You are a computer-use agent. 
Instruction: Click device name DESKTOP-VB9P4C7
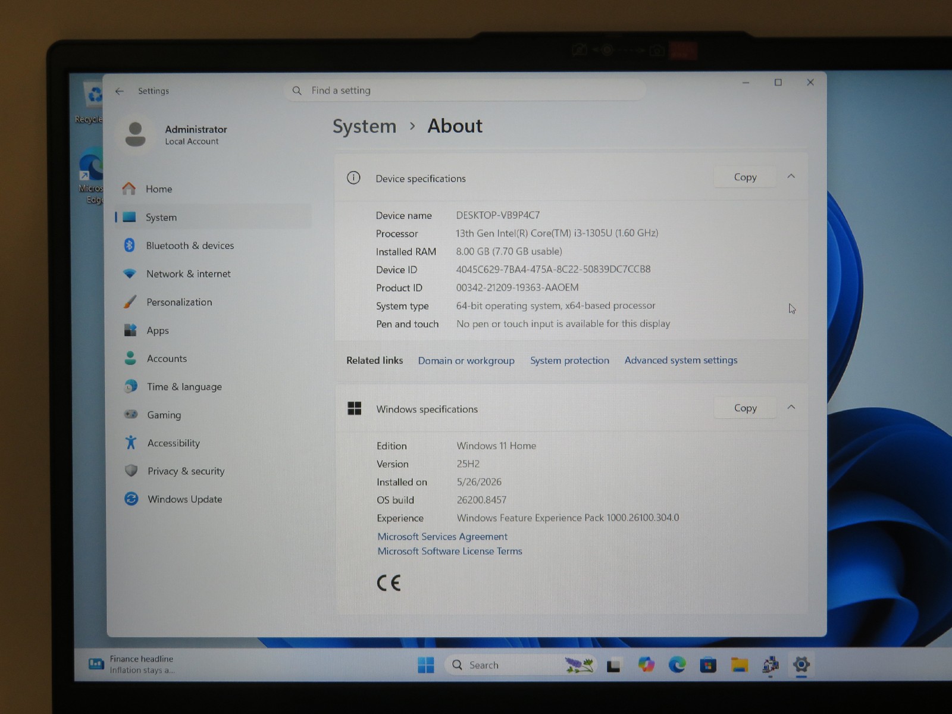point(498,215)
